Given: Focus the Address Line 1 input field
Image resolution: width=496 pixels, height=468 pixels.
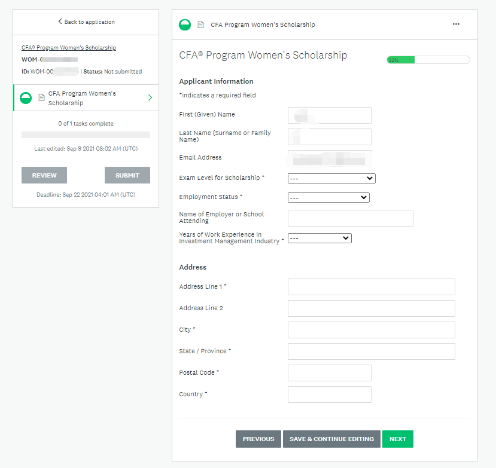Looking at the screenshot, I should tap(371, 287).
